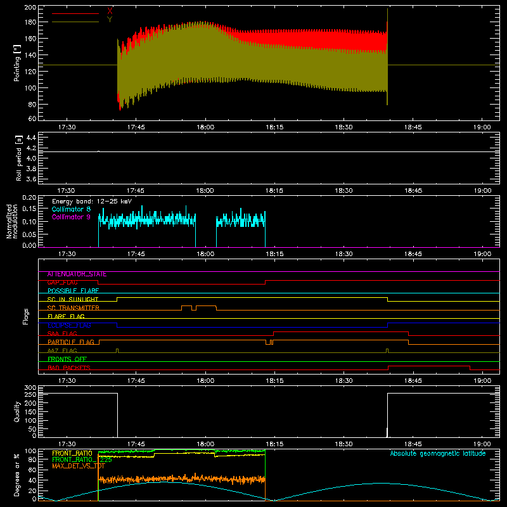Click "18:15" time tick under modulation plot
Image resolution: width=507 pixels, height=507 pixels.
point(274,254)
